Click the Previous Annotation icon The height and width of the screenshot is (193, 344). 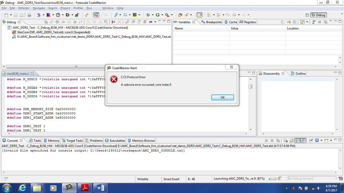pyautogui.click(x=218, y=15)
